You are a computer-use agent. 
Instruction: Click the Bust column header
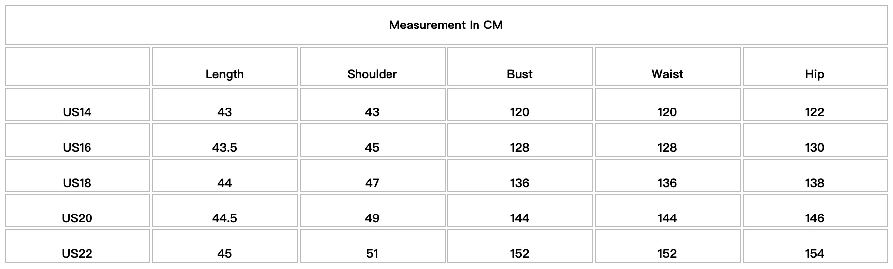(x=520, y=74)
